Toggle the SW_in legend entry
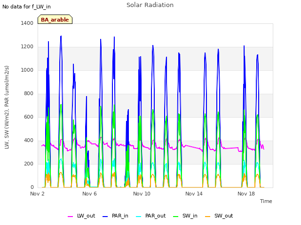This screenshot has height=225, width=301. 185,216
